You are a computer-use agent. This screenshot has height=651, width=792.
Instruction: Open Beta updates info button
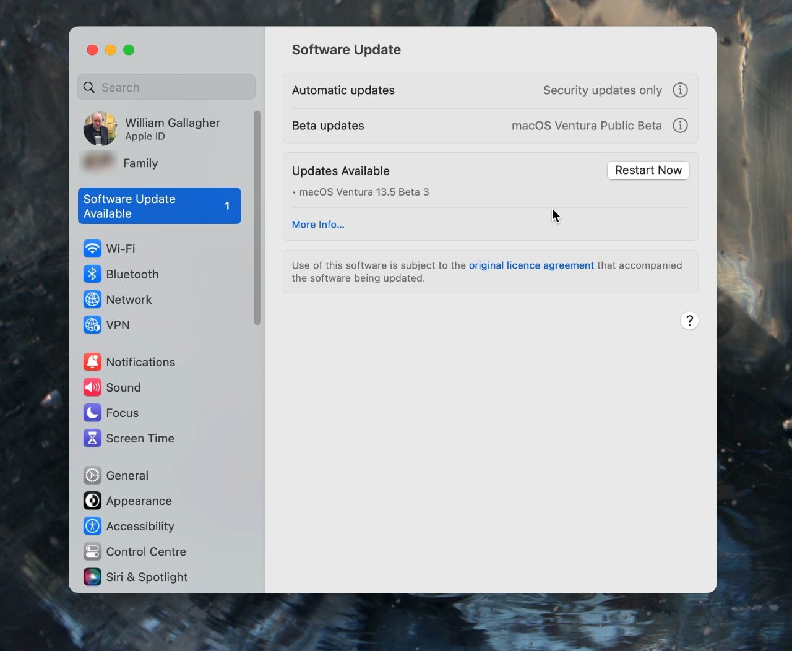pyautogui.click(x=680, y=126)
